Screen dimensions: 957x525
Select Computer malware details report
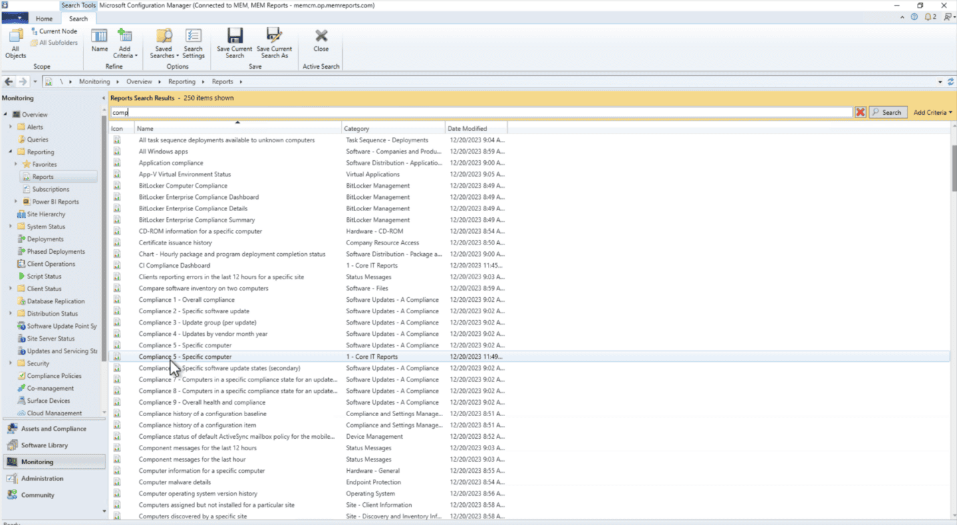click(174, 482)
